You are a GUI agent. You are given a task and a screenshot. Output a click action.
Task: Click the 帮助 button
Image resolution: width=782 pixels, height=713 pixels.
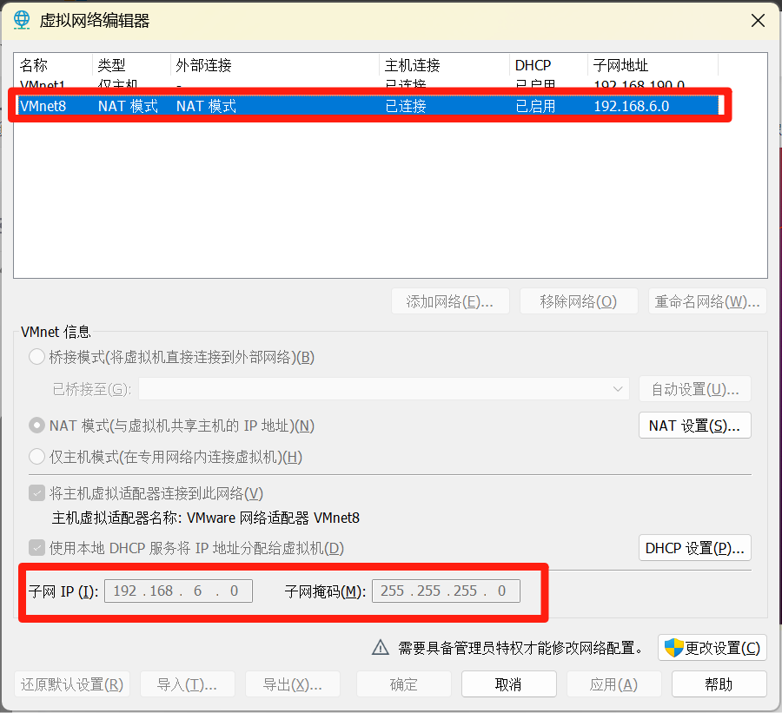click(719, 684)
